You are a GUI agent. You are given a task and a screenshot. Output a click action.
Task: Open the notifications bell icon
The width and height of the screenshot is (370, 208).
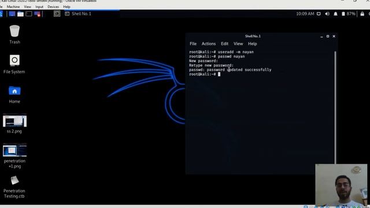click(x=335, y=14)
